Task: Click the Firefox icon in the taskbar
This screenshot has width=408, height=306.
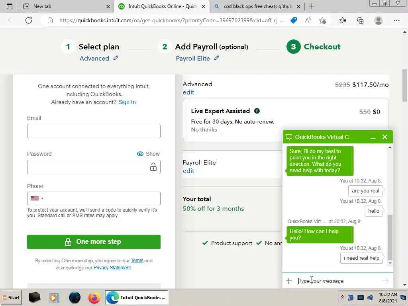Action: pos(94,297)
